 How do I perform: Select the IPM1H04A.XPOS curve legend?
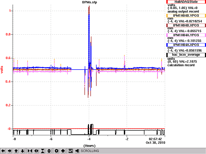pos(186,45)
